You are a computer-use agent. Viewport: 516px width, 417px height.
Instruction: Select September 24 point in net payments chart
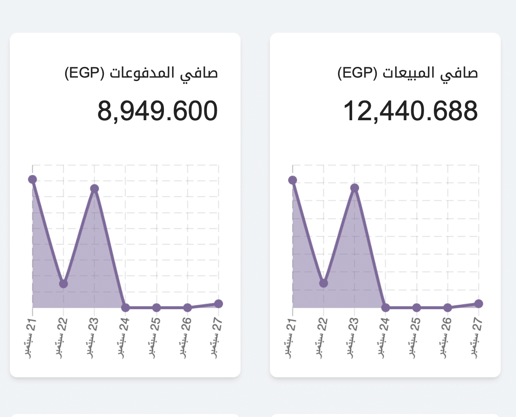[125, 307]
